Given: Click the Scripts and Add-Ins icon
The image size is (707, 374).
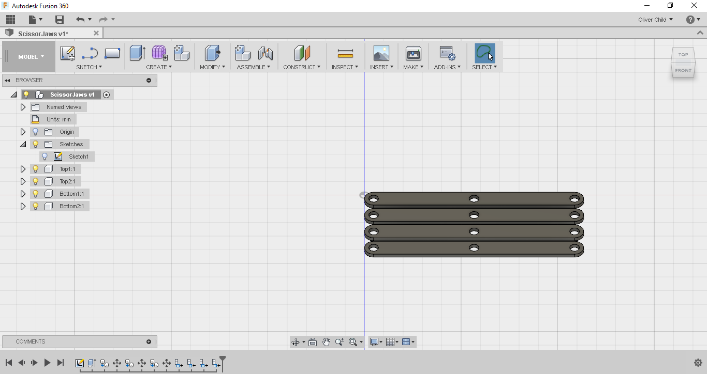Looking at the screenshot, I should pyautogui.click(x=447, y=53).
